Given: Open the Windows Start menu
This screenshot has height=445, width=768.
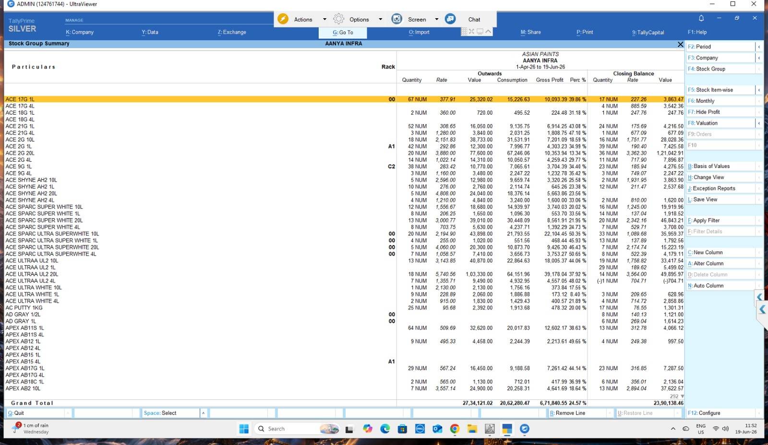Looking at the screenshot, I should click(x=244, y=429).
